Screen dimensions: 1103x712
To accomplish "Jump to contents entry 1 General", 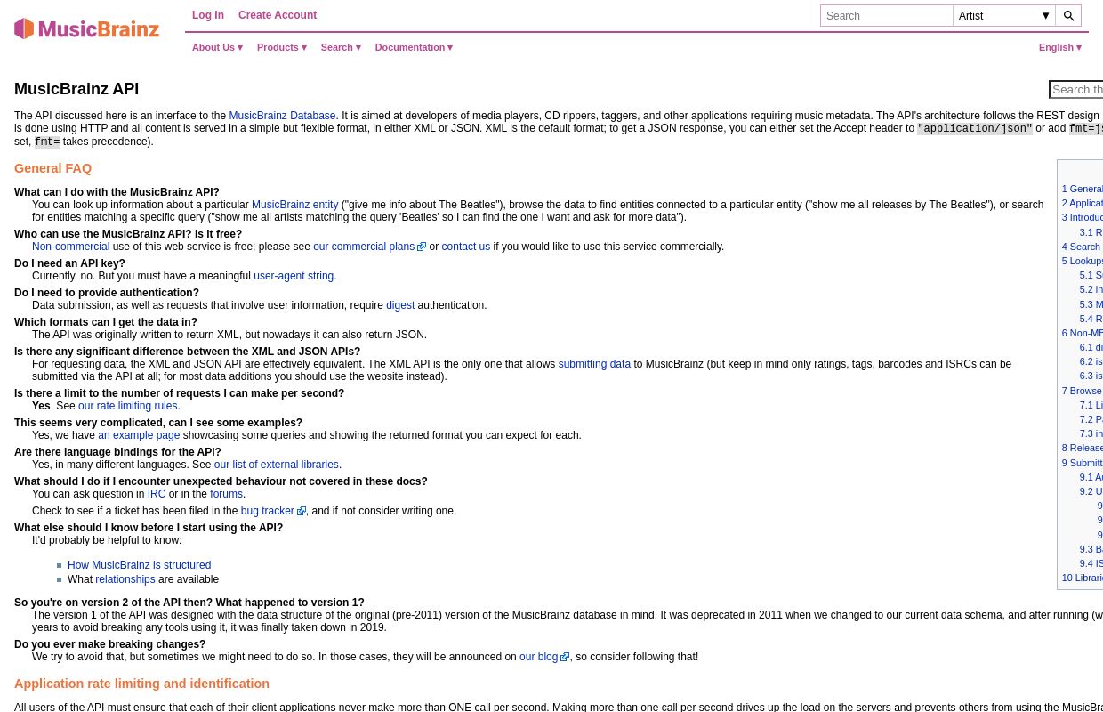I will tap(1082, 189).
